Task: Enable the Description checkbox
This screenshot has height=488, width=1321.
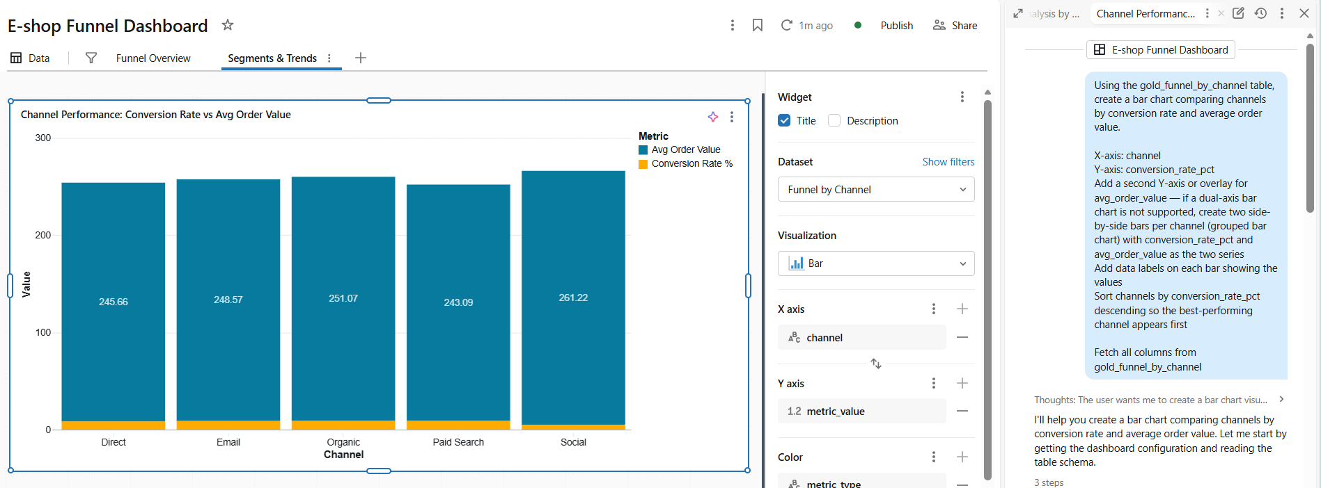Action: pos(834,120)
